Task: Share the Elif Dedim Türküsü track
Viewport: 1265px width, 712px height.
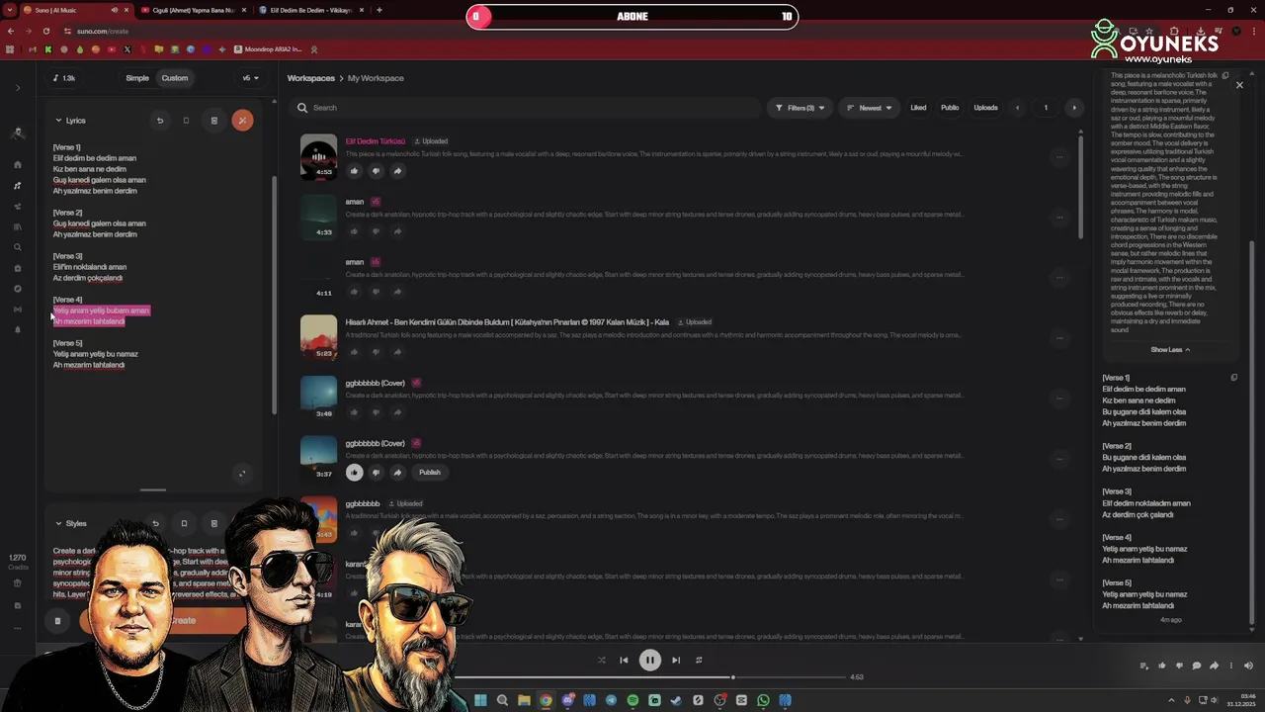Action: point(397,171)
